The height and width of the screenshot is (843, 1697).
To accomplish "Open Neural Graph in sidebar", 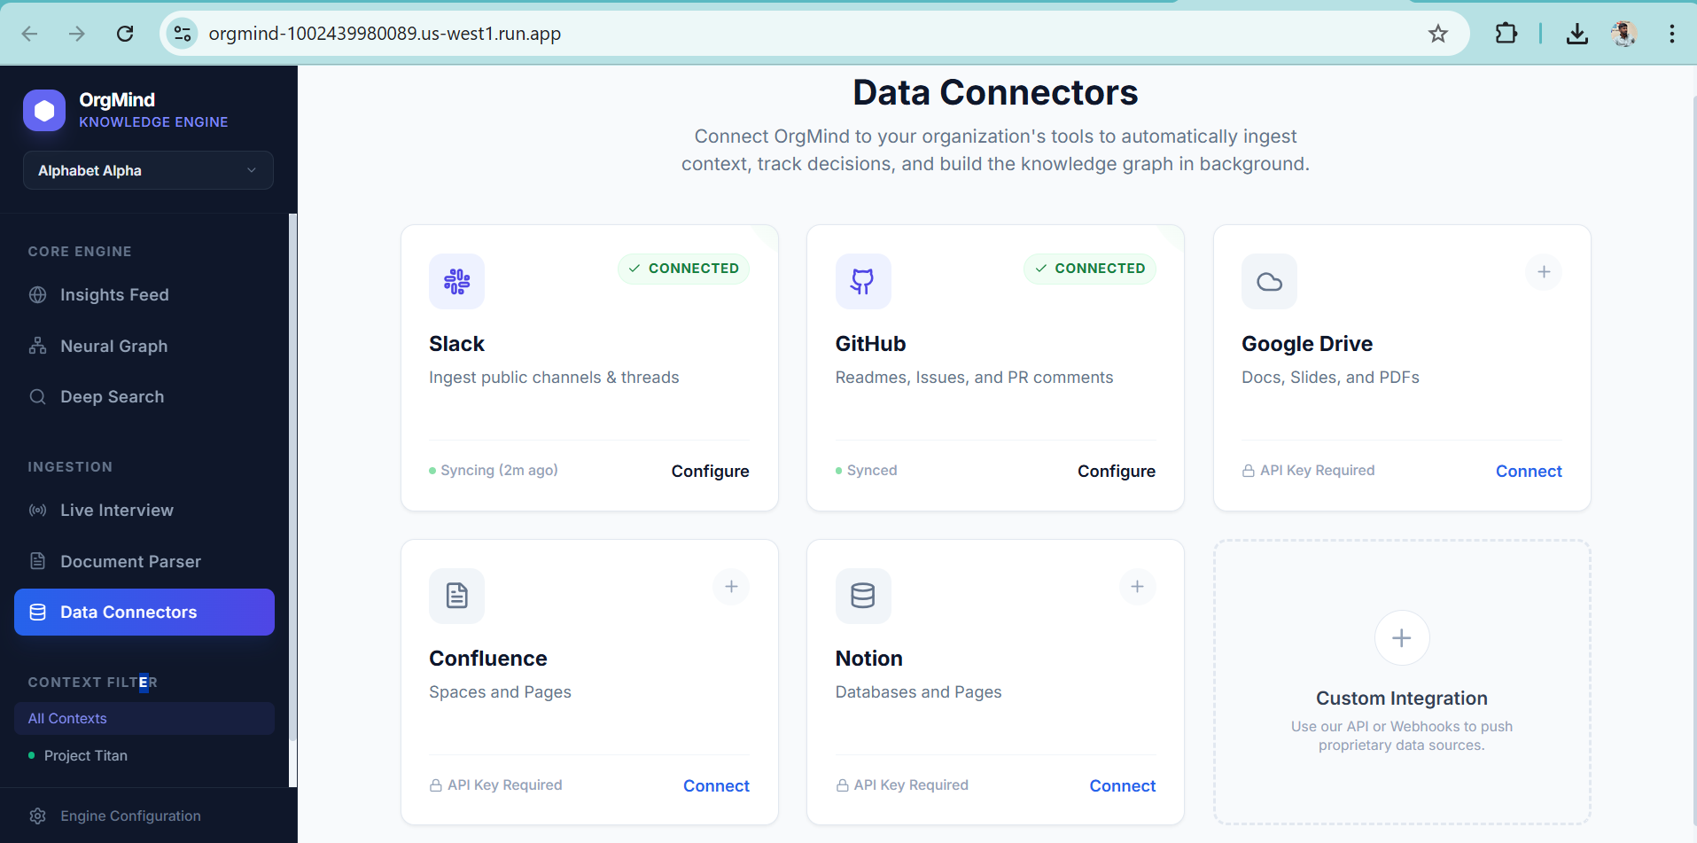I will tap(144, 347).
